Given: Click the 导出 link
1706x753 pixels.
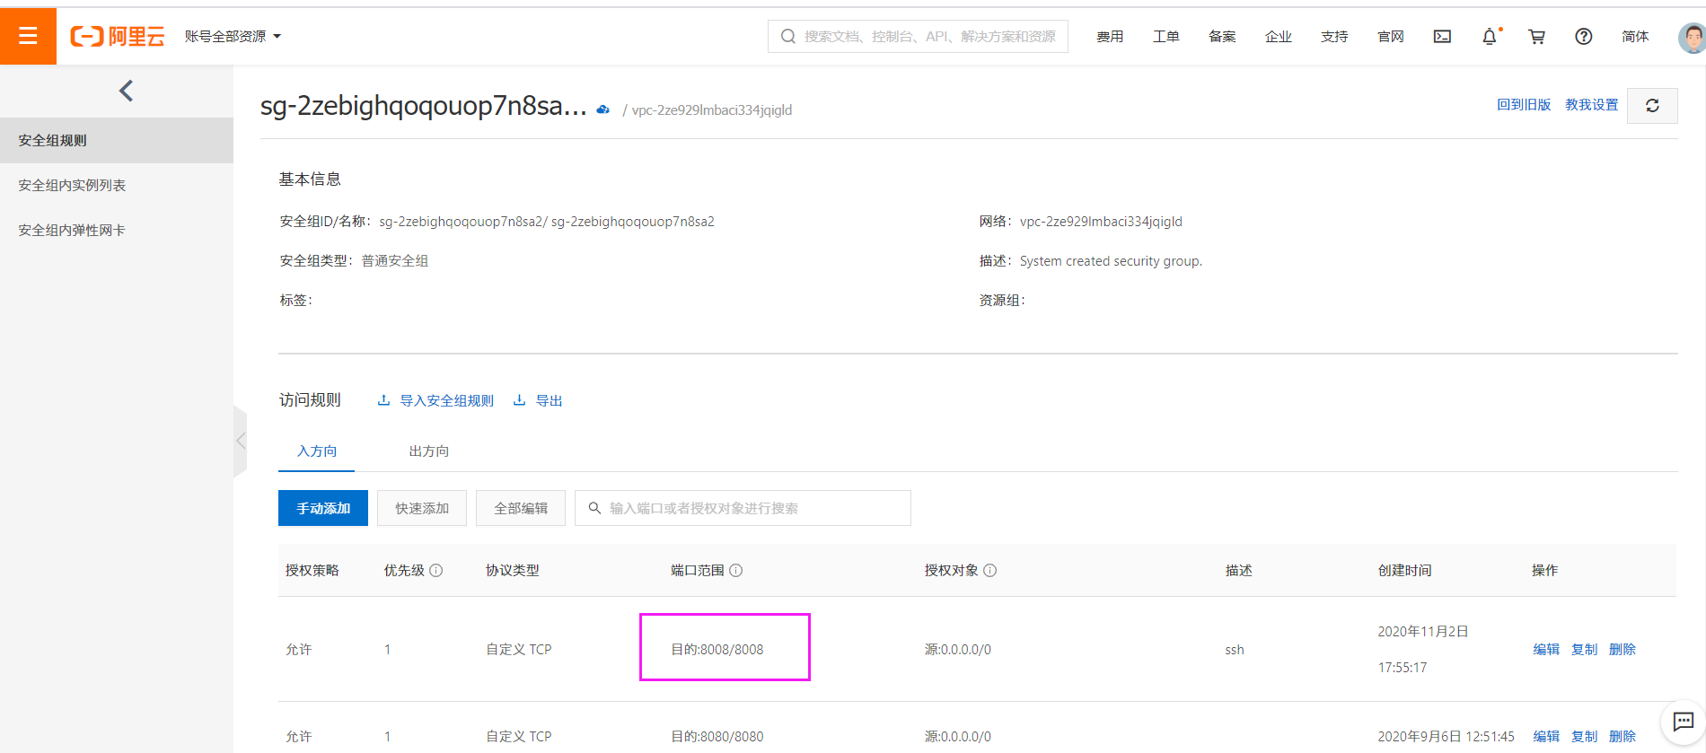Looking at the screenshot, I should (538, 401).
